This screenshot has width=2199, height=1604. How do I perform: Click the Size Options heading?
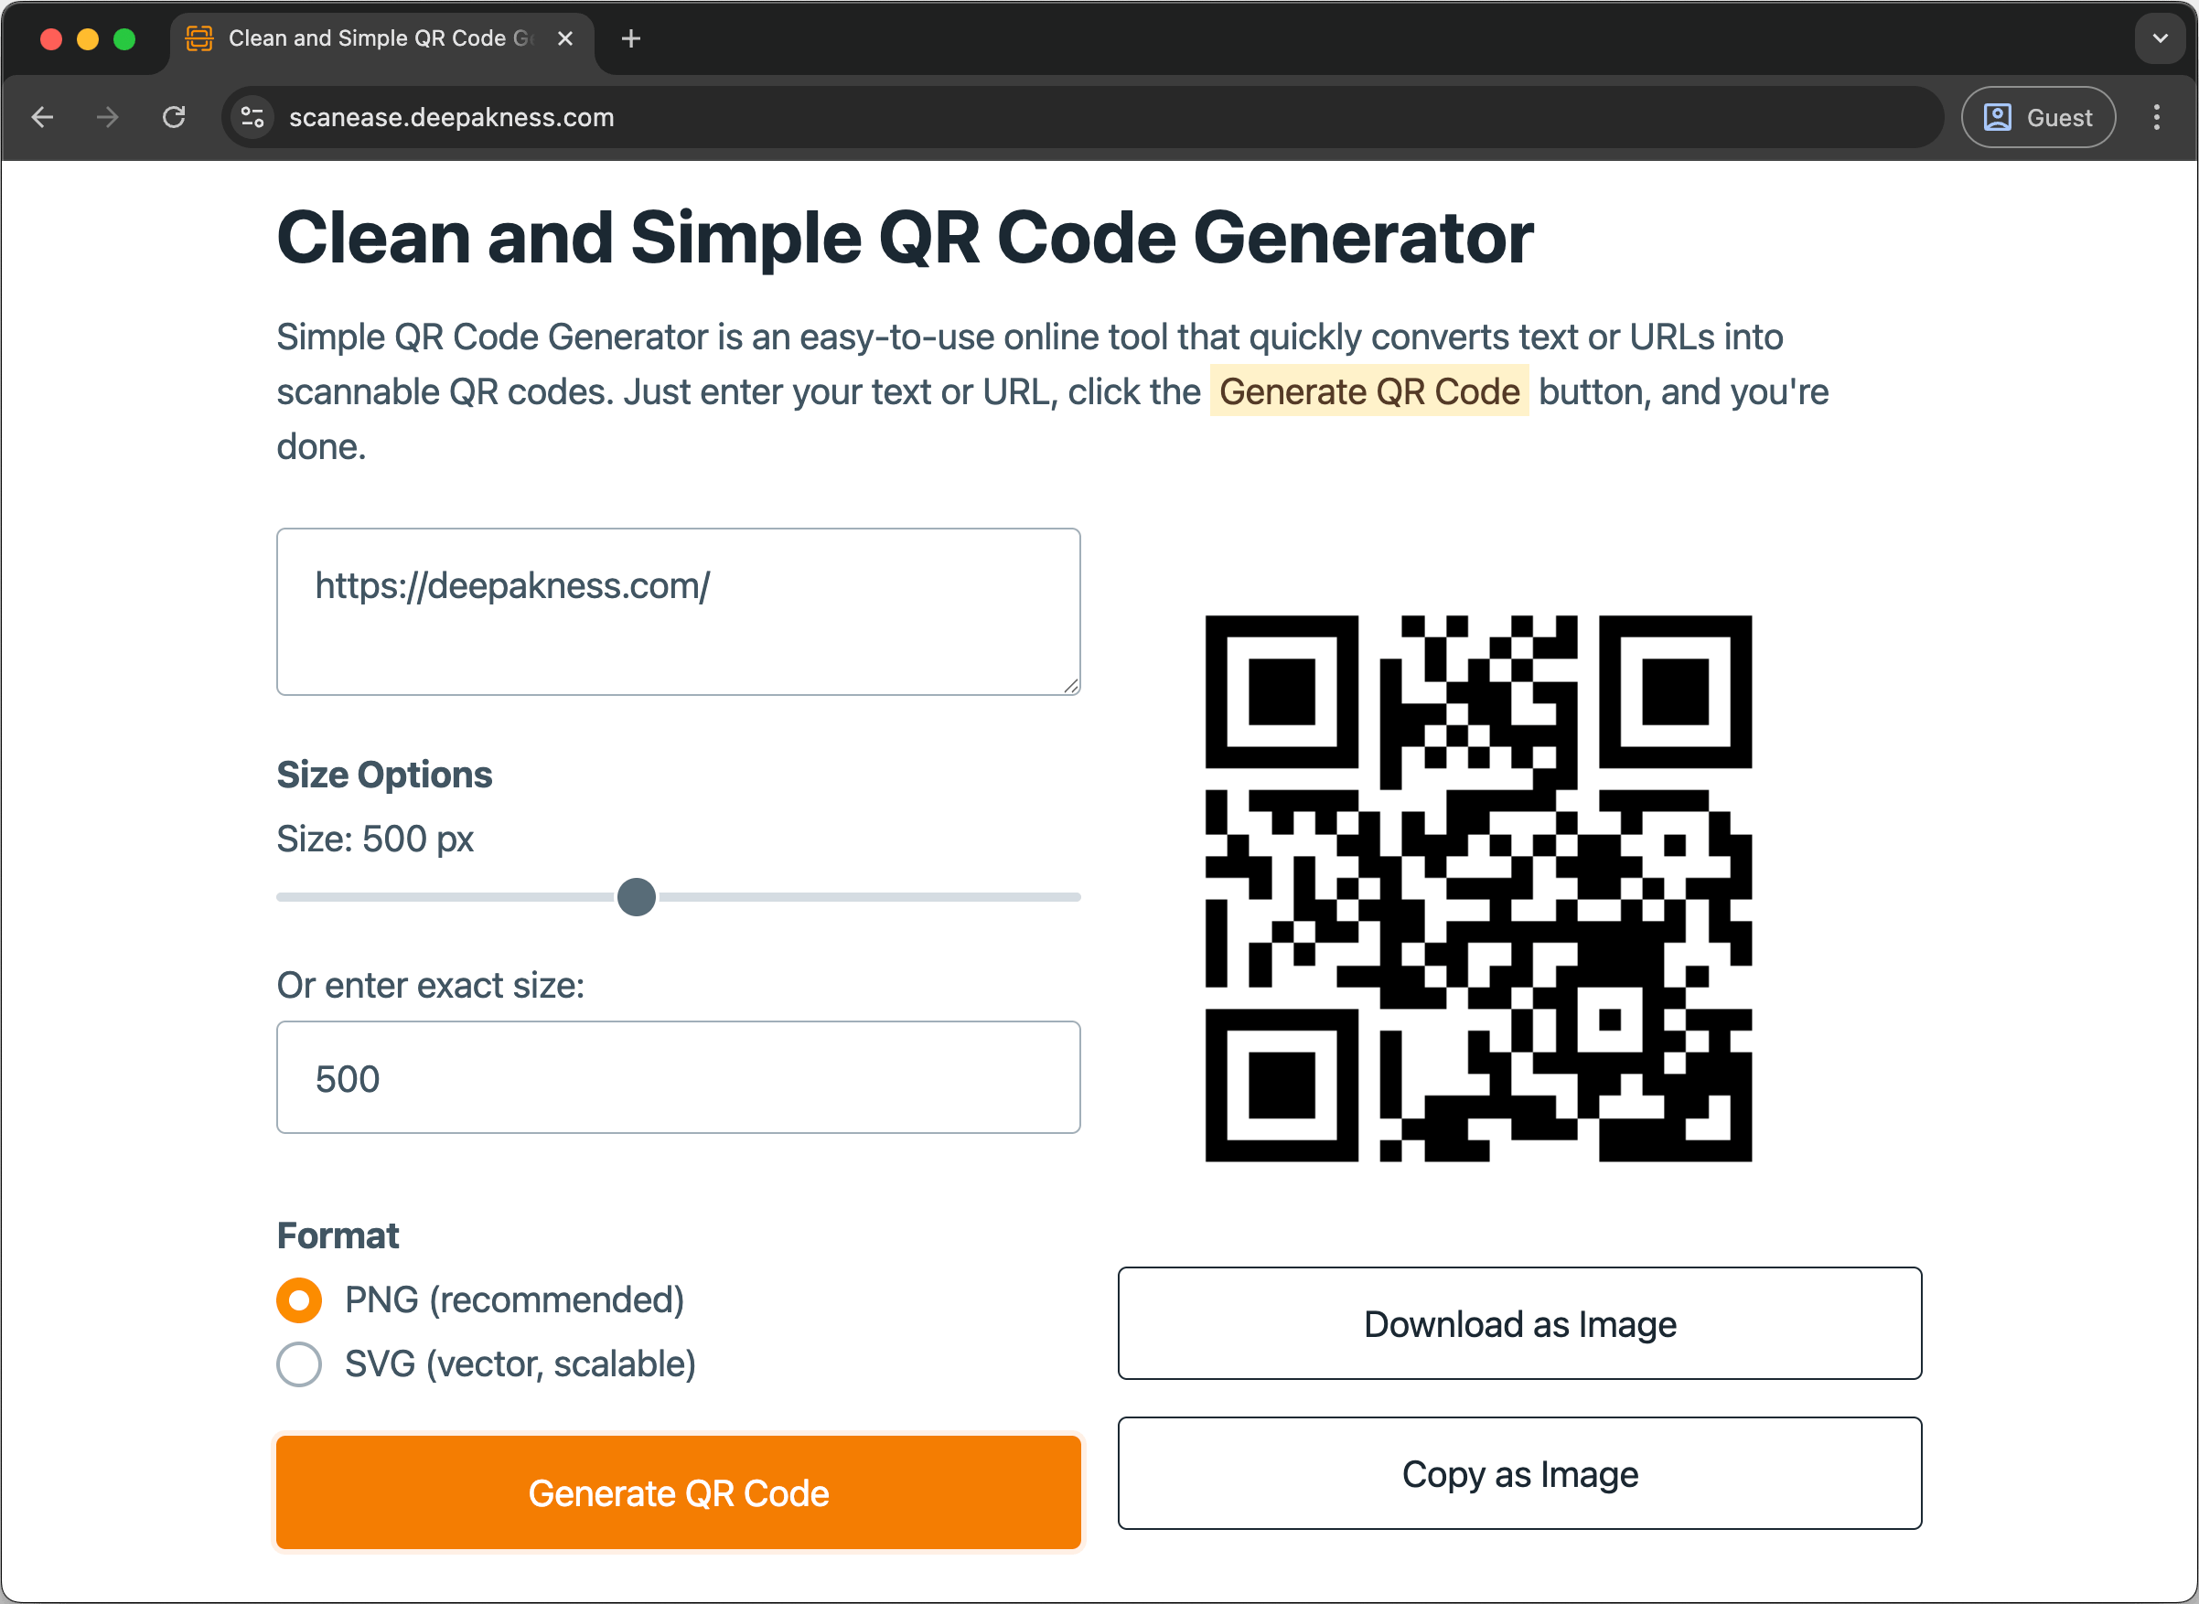(x=383, y=775)
